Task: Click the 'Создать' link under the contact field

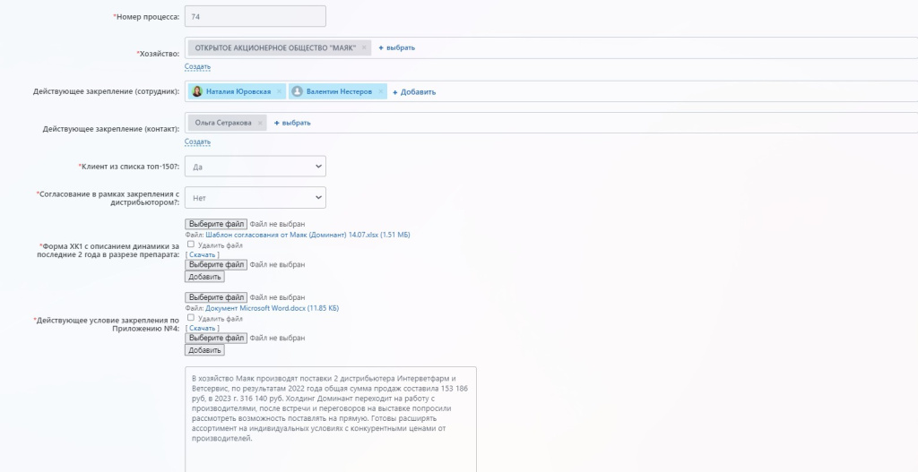Action: (197, 142)
